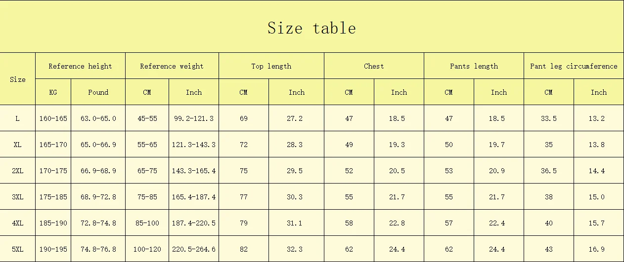Select the KG sub-header cell
Image resolution: width=624 pixels, height=262 pixels.
pos(53,92)
